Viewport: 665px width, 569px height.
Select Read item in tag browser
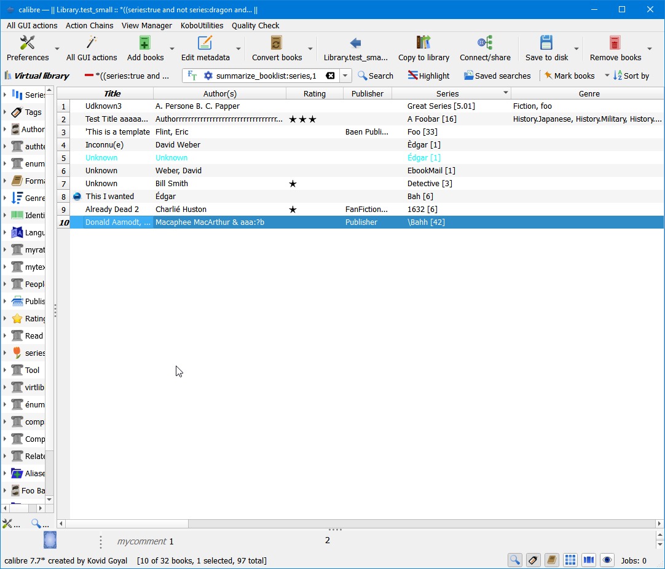(27, 336)
